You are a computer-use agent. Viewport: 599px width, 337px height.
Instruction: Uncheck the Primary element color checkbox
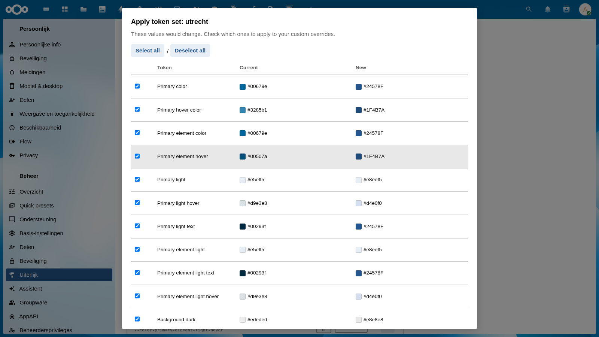(x=137, y=133)
